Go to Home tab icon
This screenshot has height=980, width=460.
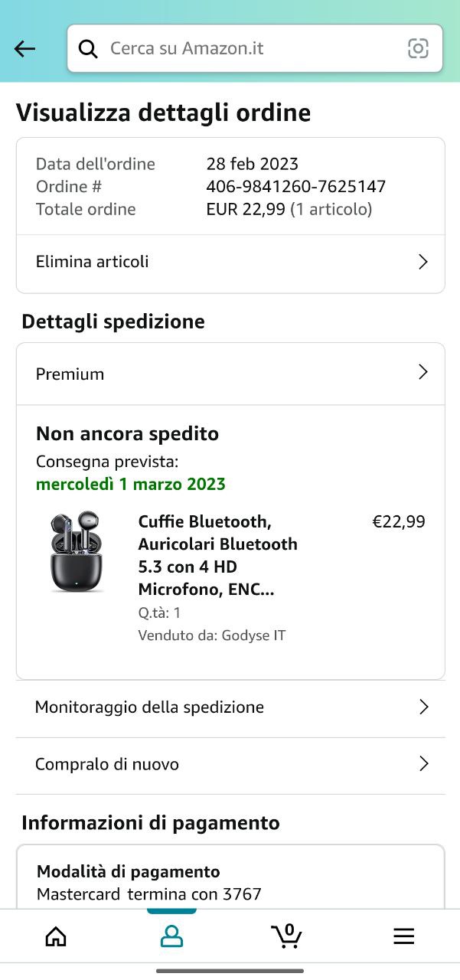56,936
